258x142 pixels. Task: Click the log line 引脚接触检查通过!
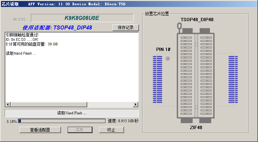click(x=22, y=35)
